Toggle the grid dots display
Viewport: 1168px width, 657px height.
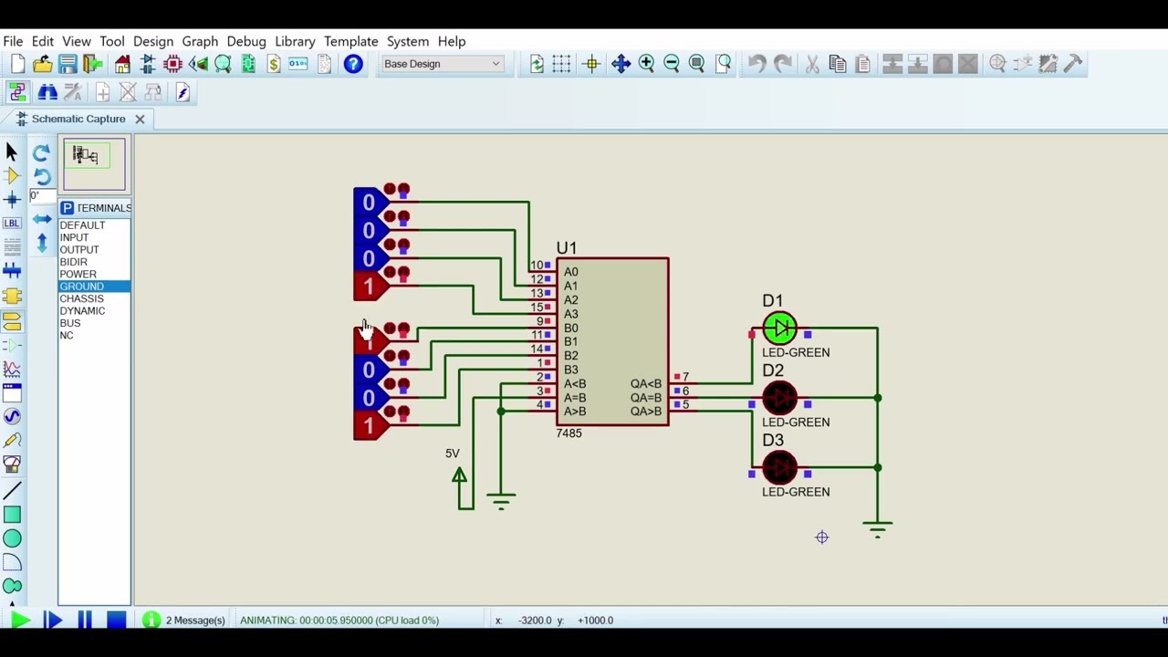tap(561, 64)
